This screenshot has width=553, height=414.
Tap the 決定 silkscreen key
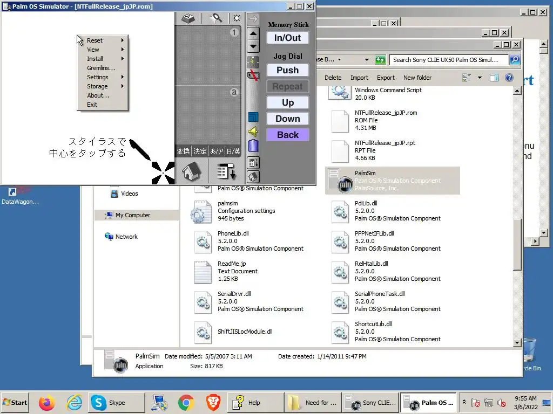(200, 151)
